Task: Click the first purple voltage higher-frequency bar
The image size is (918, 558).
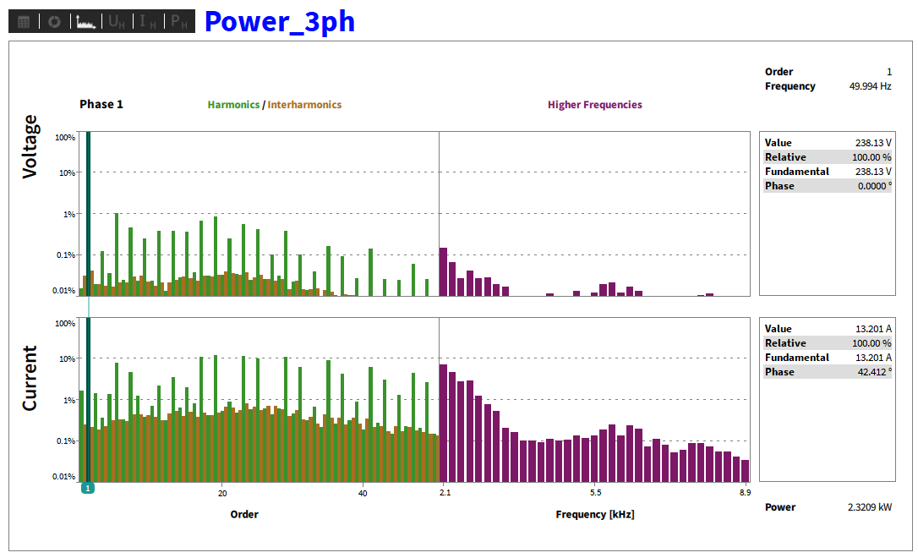Action: (443, 271)
